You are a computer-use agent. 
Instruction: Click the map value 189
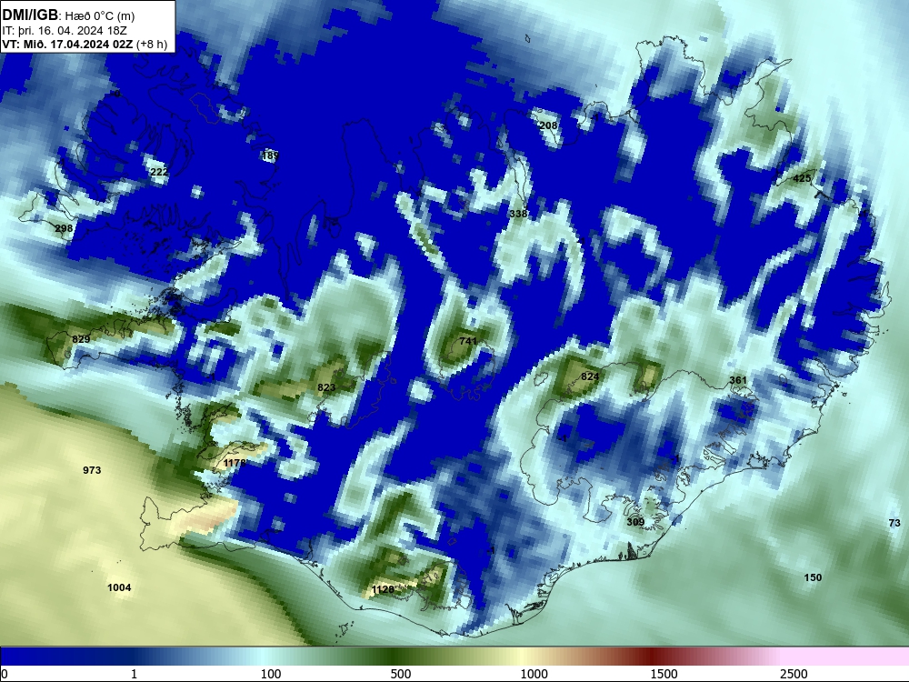[270, 155]
